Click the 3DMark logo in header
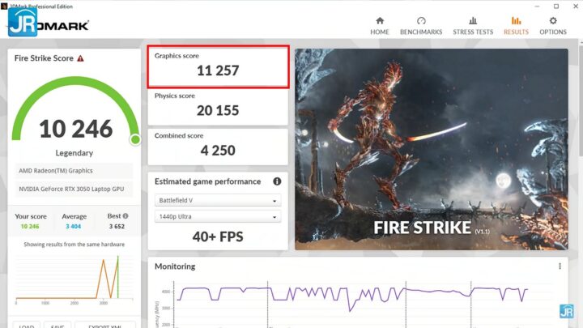 [x=50, y=24]
